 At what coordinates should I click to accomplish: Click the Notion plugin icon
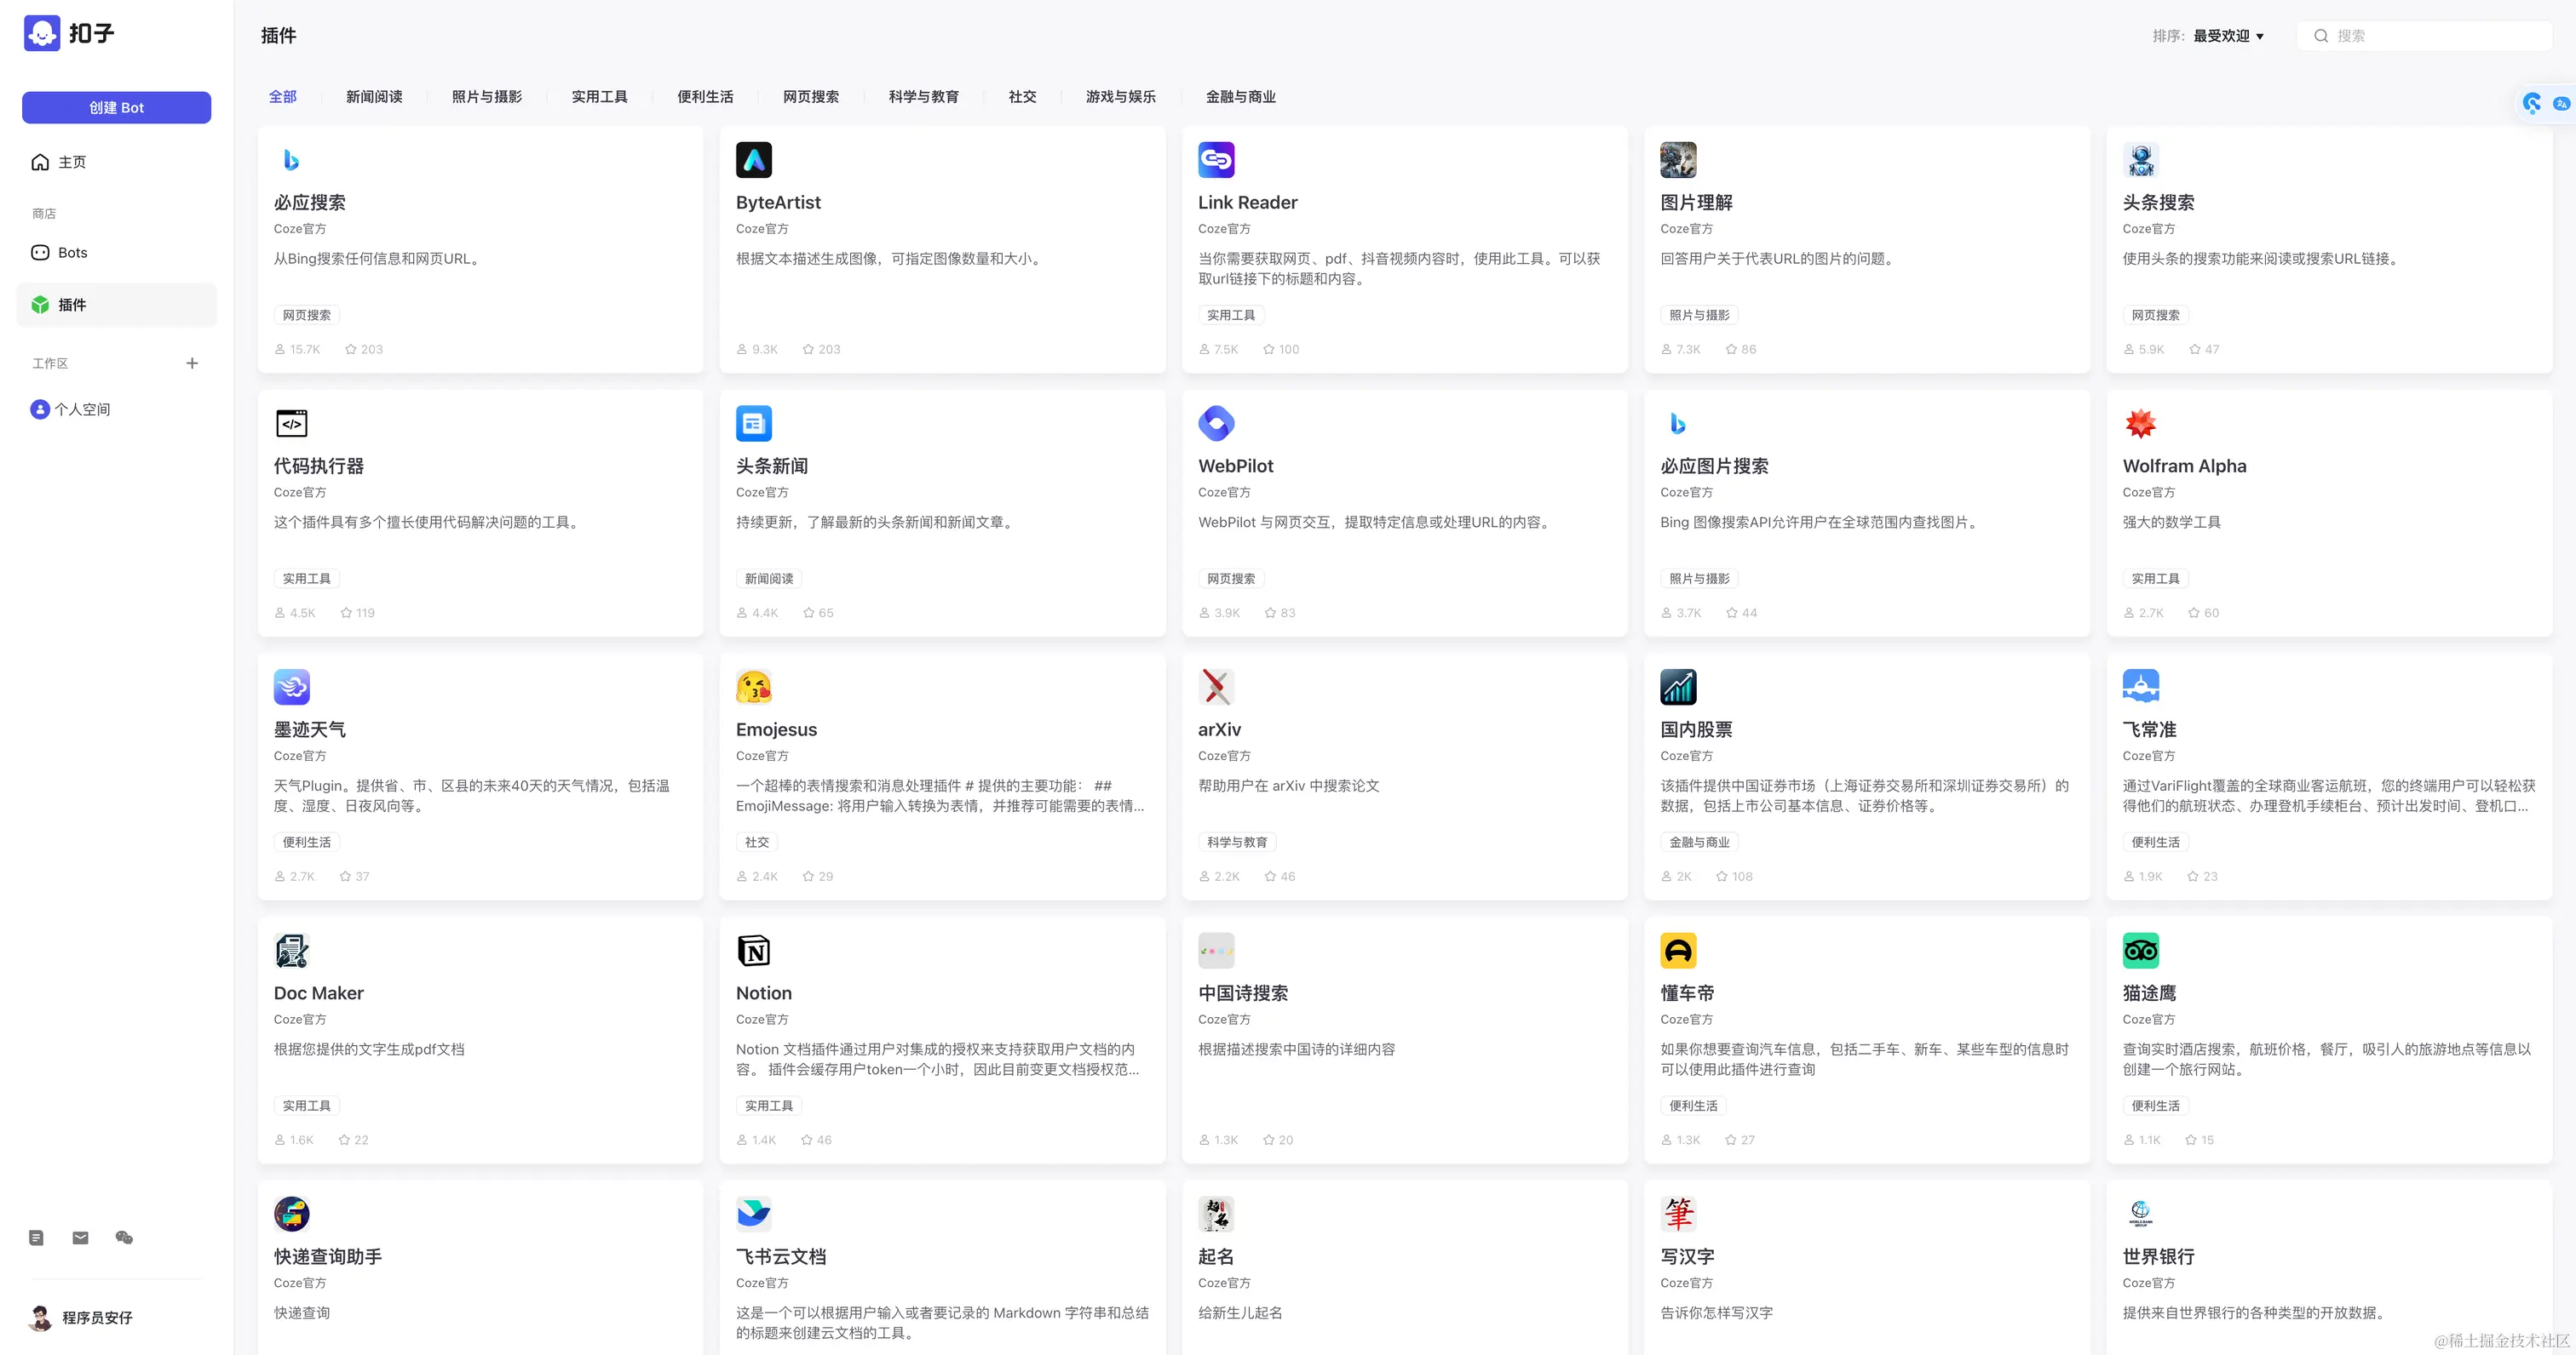(x=753, y=951)
